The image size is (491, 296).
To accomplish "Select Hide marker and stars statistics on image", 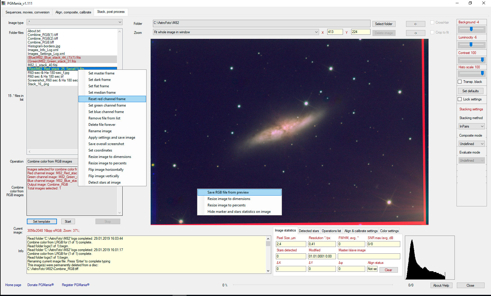I will click(x=239, y=212).
